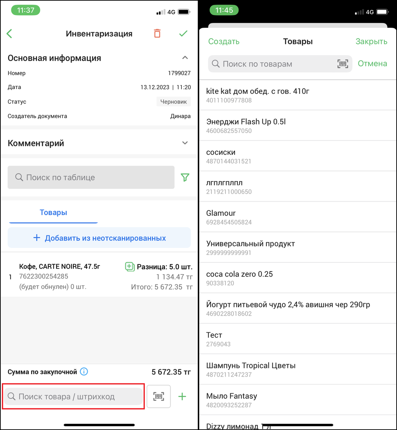Open the Товары tab

pyautogui.click(x=53, y=212)
